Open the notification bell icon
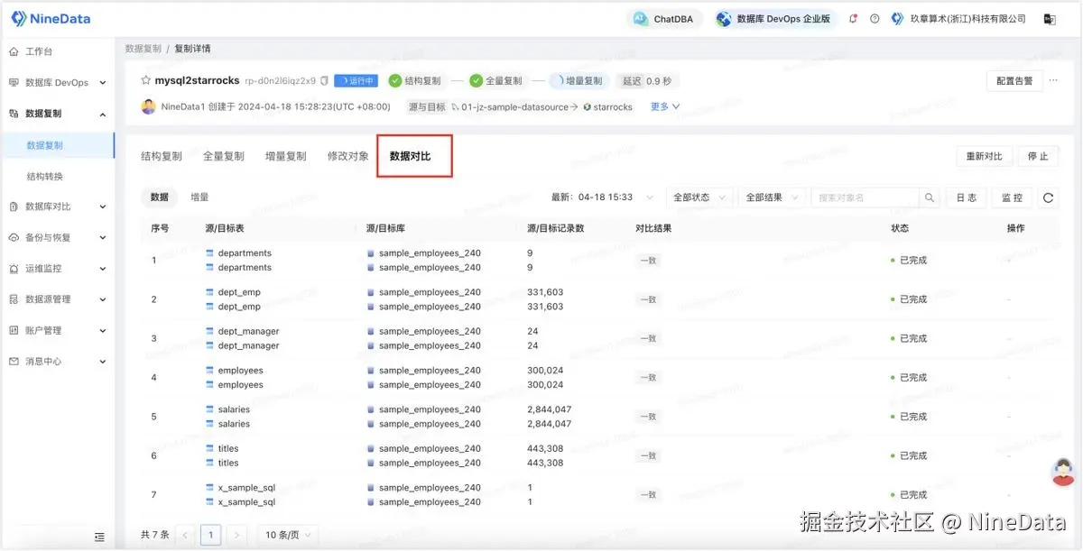 click(x=854, y=18)
